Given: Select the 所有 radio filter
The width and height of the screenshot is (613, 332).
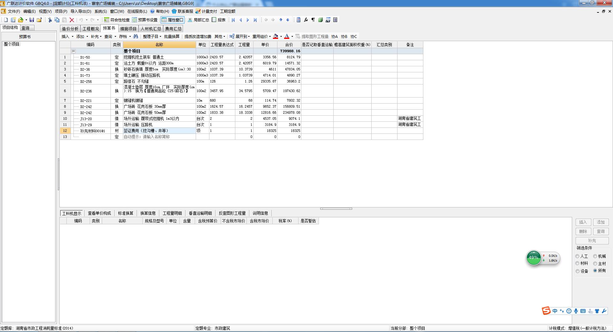Looking at the screenshot, I should pyautogui.click(x=595, y=271).
